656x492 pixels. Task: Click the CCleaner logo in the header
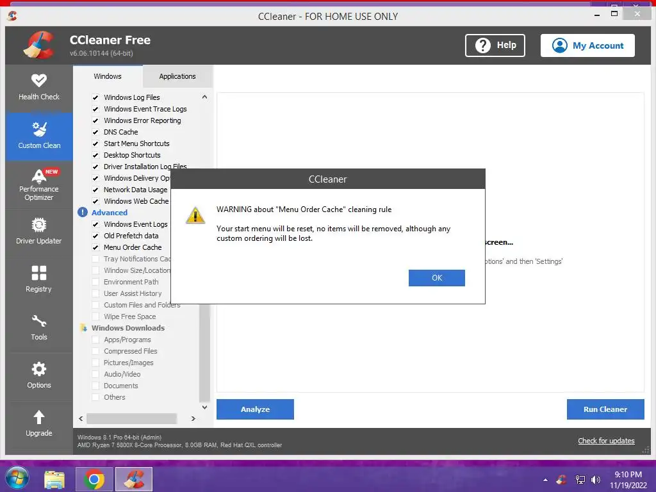pyautogui.click(x=40, y=45)
